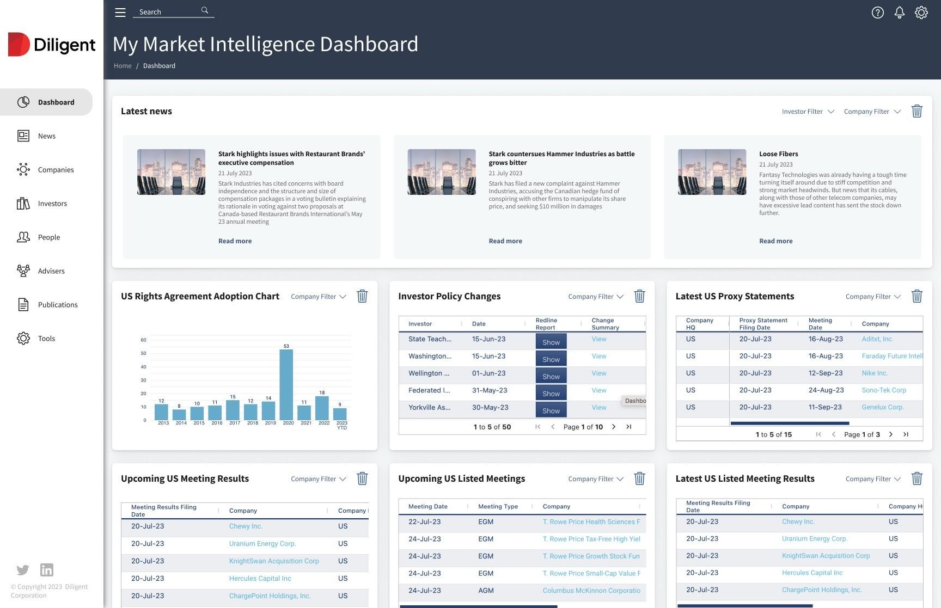Expand Company Filter on Latest US Listed Meeting Results
This screenshot has width=941, height=608.
[x=873, y=479]
